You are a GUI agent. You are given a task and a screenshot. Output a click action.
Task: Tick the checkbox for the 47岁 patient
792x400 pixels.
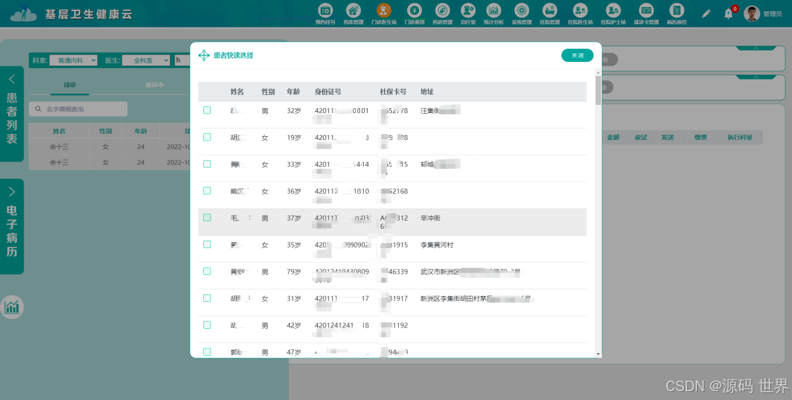click(207, 352)
